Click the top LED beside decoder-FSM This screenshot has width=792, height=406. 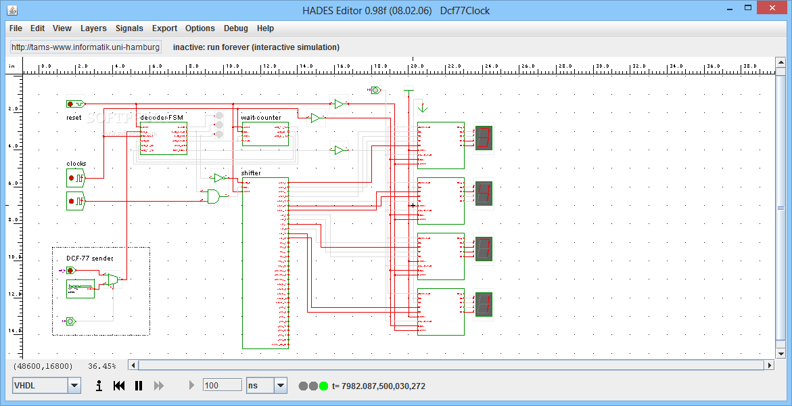219,115
